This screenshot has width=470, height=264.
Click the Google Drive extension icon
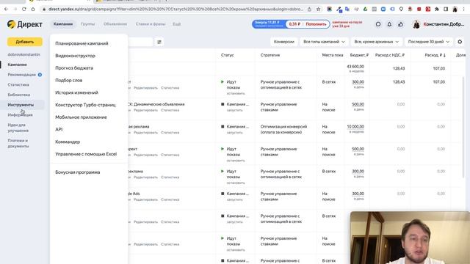point(365,10)
